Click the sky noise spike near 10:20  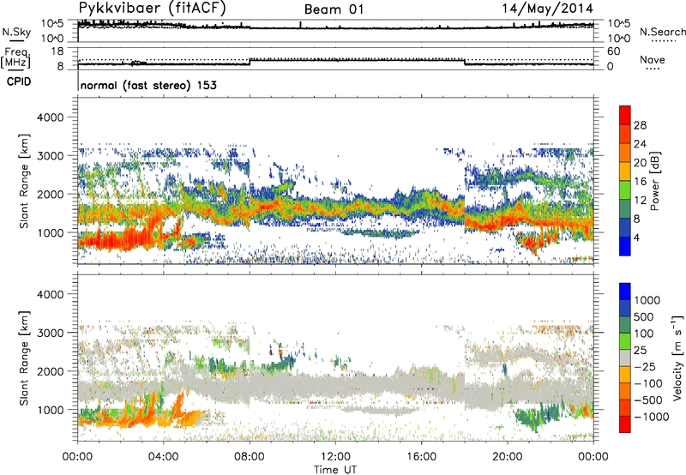tap(301, 25)
